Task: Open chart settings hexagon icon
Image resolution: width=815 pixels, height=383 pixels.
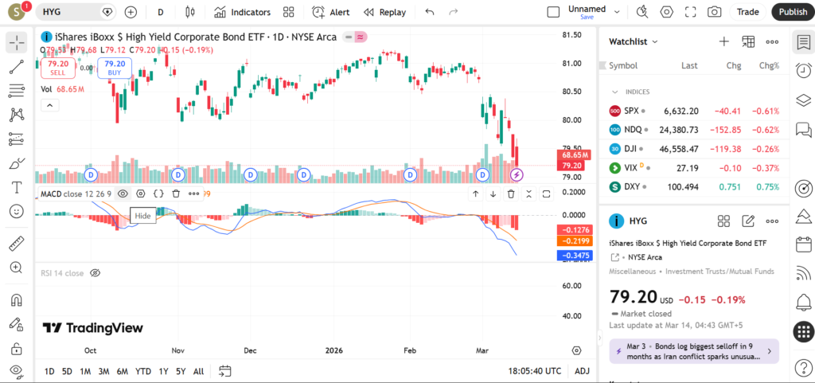Action: (666, 12)
